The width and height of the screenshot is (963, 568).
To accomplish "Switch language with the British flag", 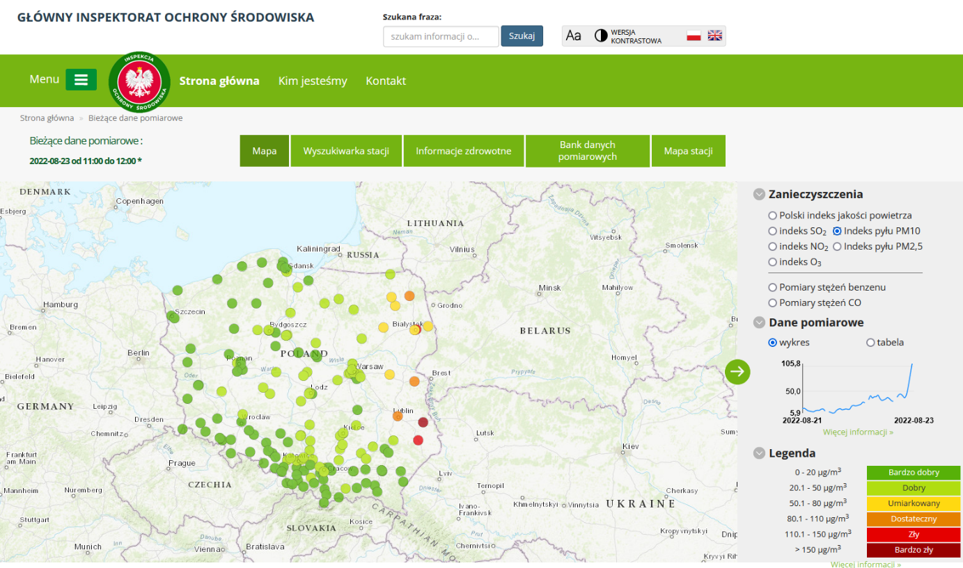I will coord(715,35).
